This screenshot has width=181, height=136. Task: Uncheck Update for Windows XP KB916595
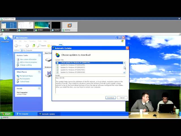point(57,65)
